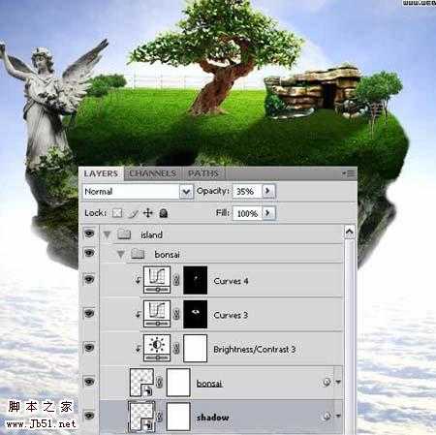This screenshot has height=435, width=436.
Task: Toggle lock image pixels brush icon
Action: (134, 213)
